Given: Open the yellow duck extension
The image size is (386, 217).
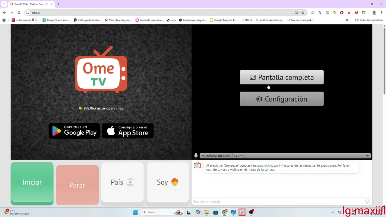Looking at the screenshot, I should (x=334, y=13).
